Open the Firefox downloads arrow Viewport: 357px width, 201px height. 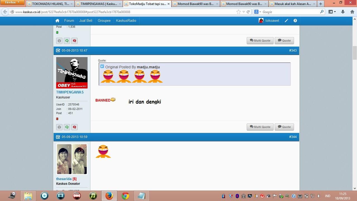click(x=343, y=12)
